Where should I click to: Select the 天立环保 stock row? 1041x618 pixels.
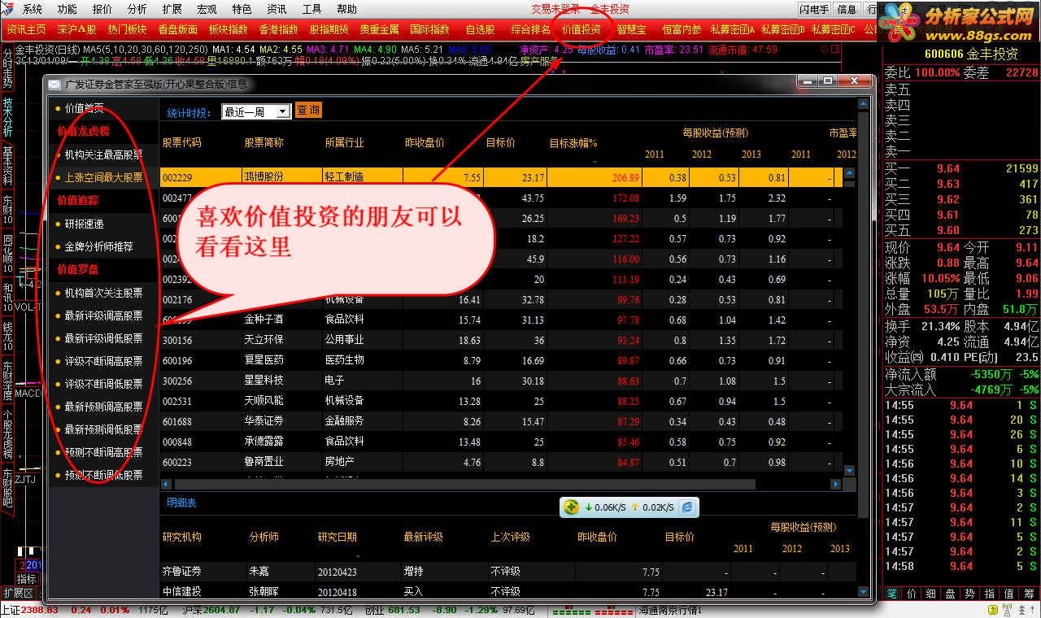point(501,340)
